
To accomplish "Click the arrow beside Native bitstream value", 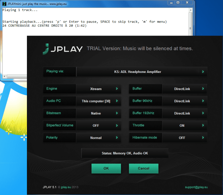I will pyautogui.click(x=117, y=113).
